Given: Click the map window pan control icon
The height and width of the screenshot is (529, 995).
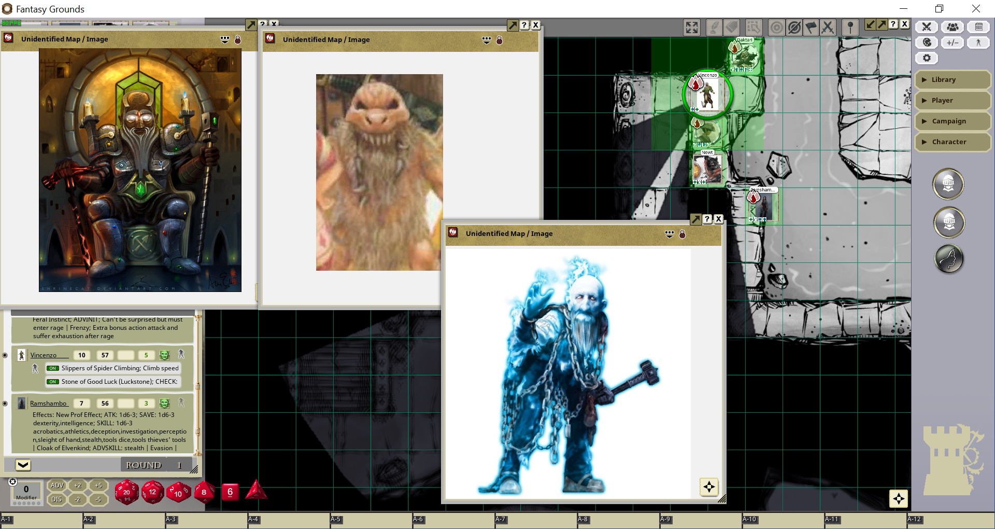Looking at the screenshot, I should tap(898, 498).
